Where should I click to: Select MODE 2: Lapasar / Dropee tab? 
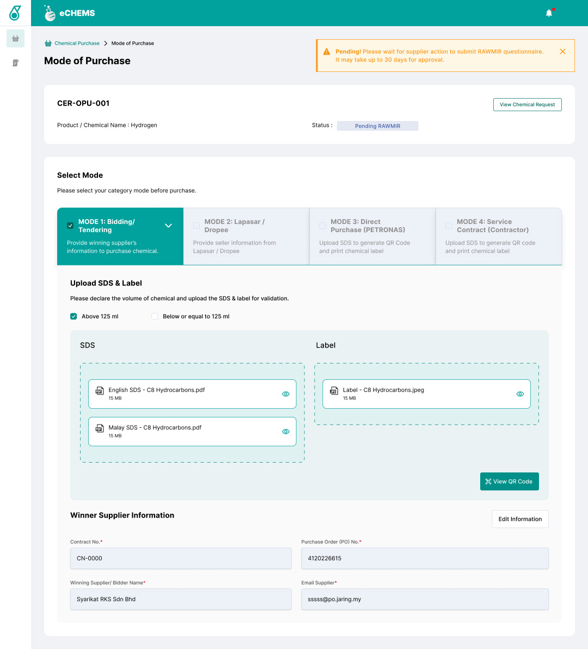coord(246,236)
